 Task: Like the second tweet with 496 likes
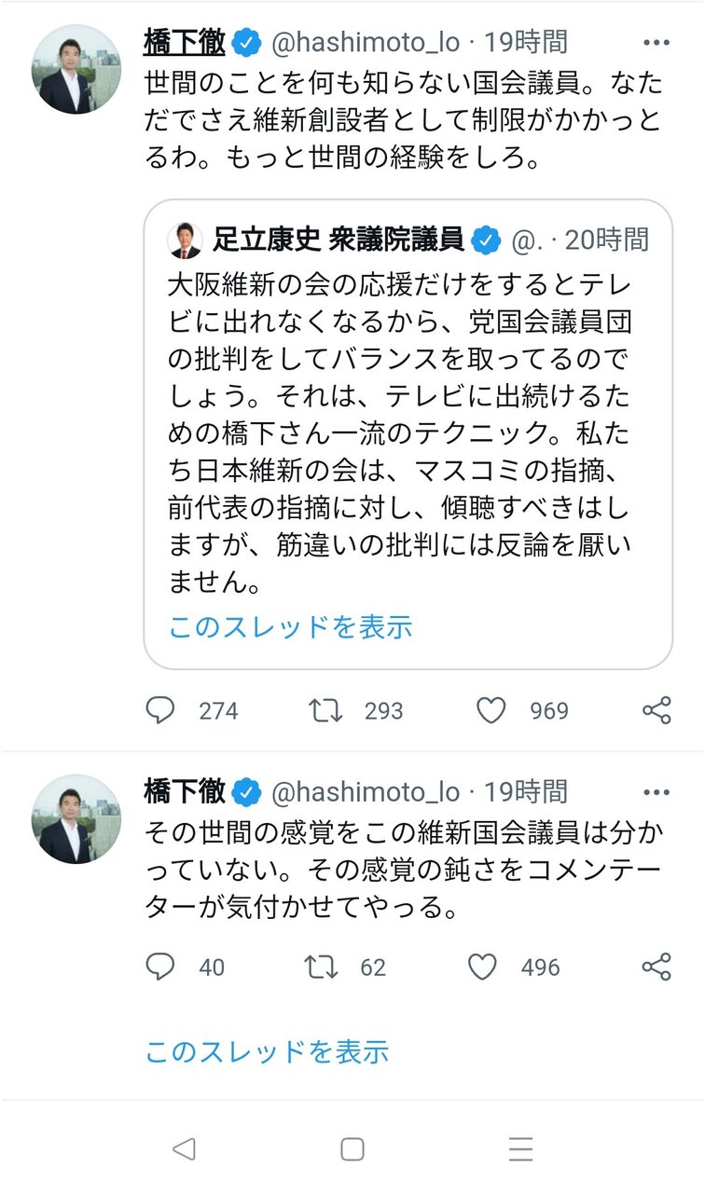pyautogui.click(x=482, y=967)
